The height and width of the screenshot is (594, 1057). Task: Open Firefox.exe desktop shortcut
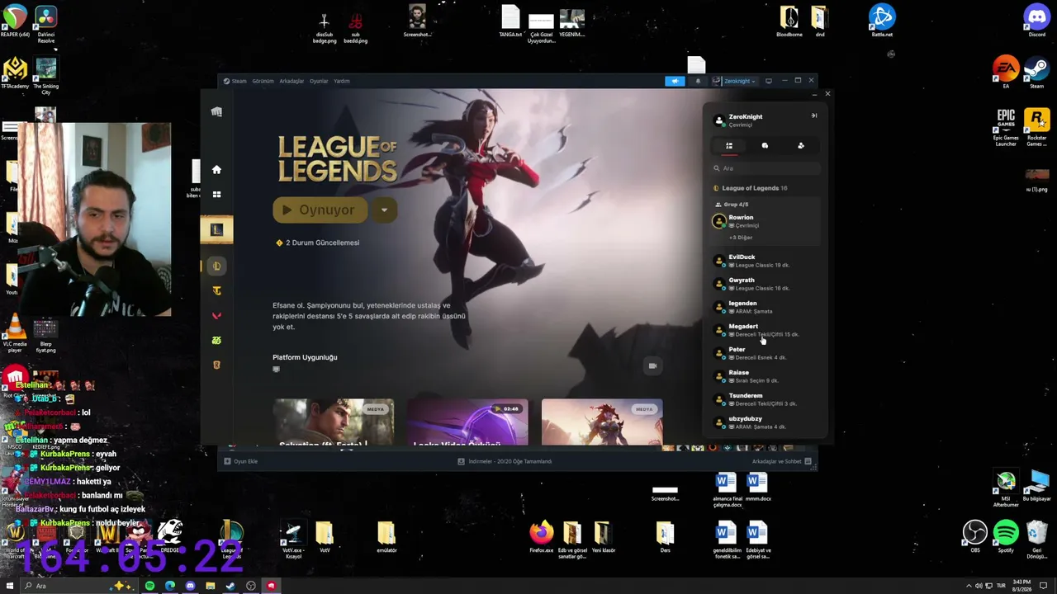(542, 537)
